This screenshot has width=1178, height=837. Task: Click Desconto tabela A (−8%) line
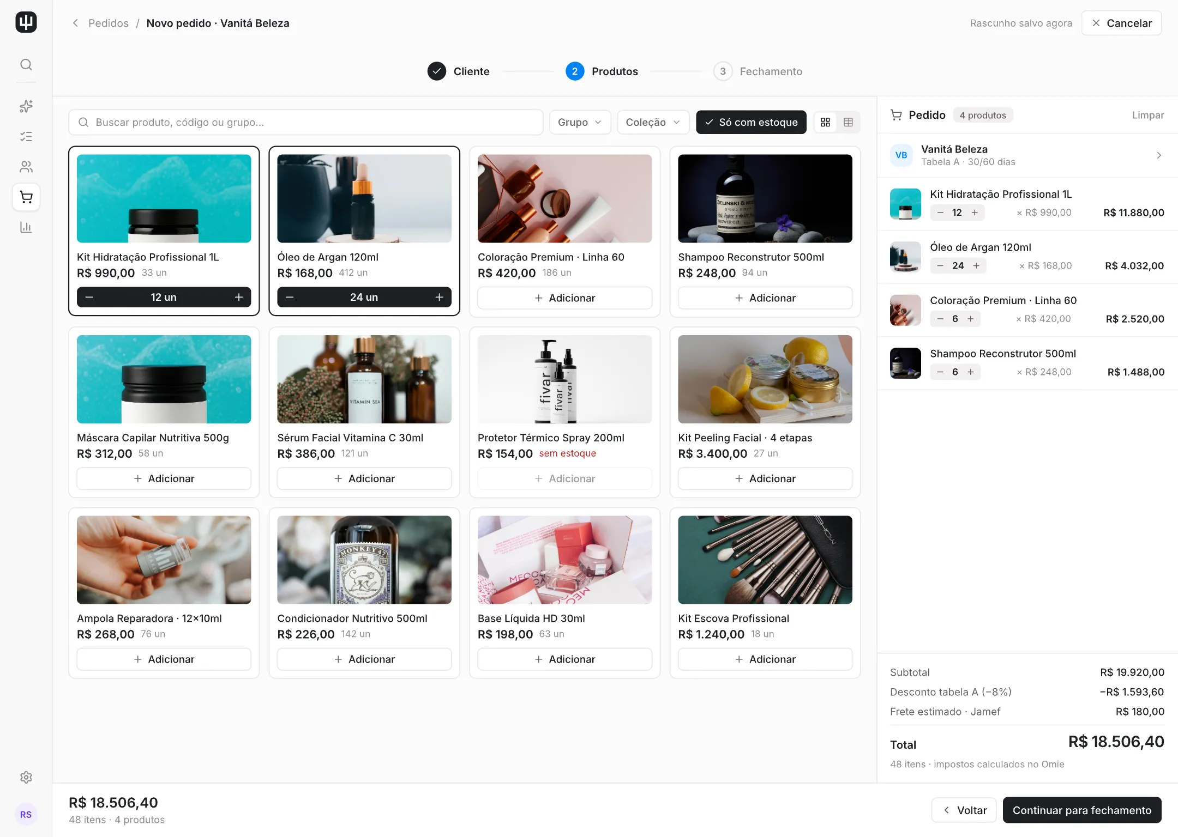click(x=1027, y=692)
